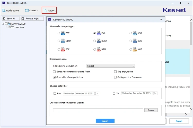Screen dimensions: 193x128
Task: Click the Remove All [1] button
Action: (x=32, y=18)
